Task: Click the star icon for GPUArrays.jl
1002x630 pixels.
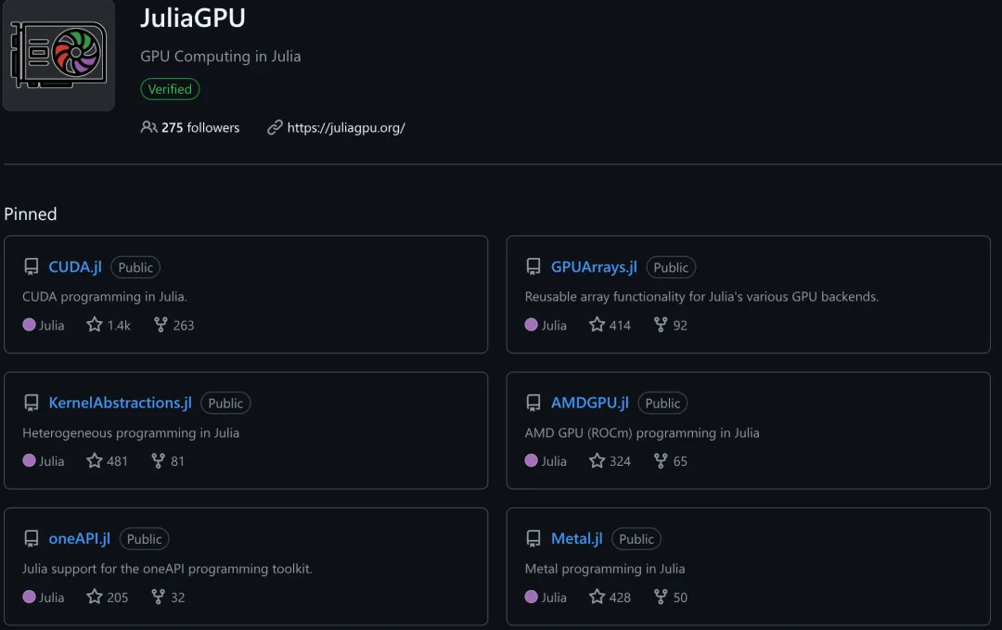Action: click(597, 325)
